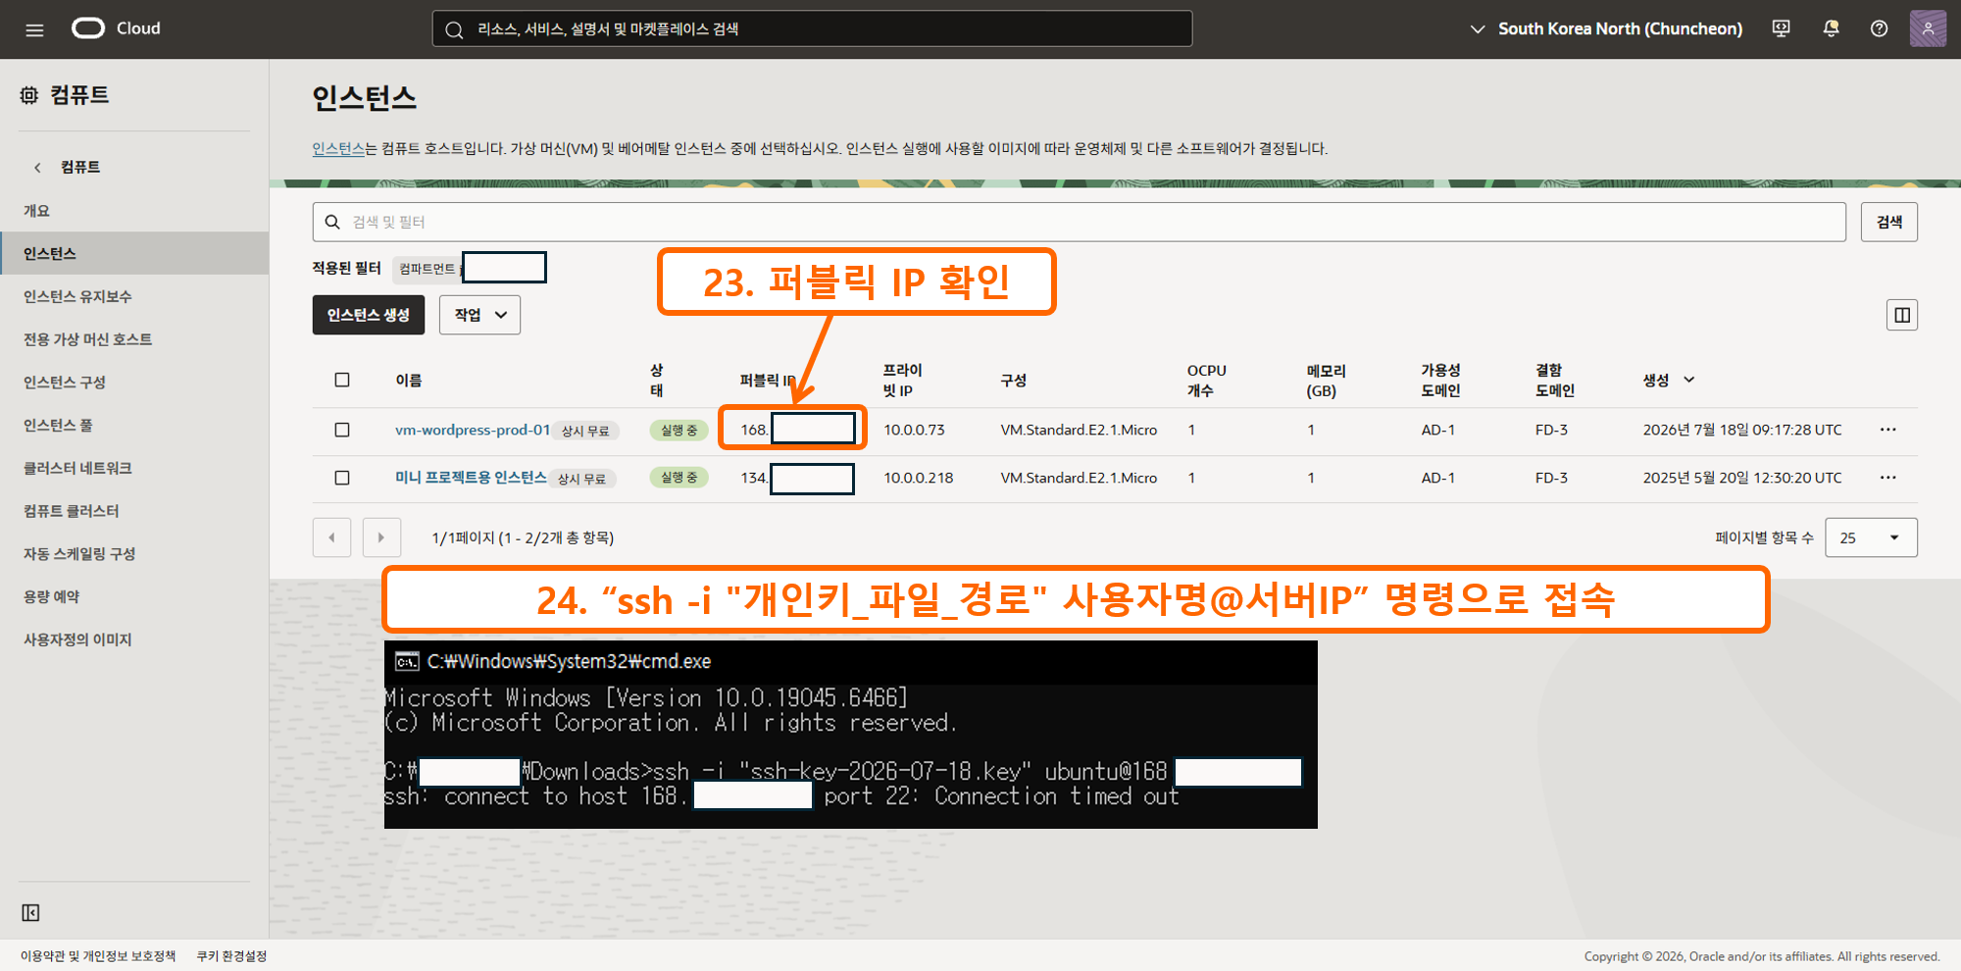1961x971 pixels.
Task: Open 컴퓨트 클러스터 in the sidebar
Action: point(72,511)
